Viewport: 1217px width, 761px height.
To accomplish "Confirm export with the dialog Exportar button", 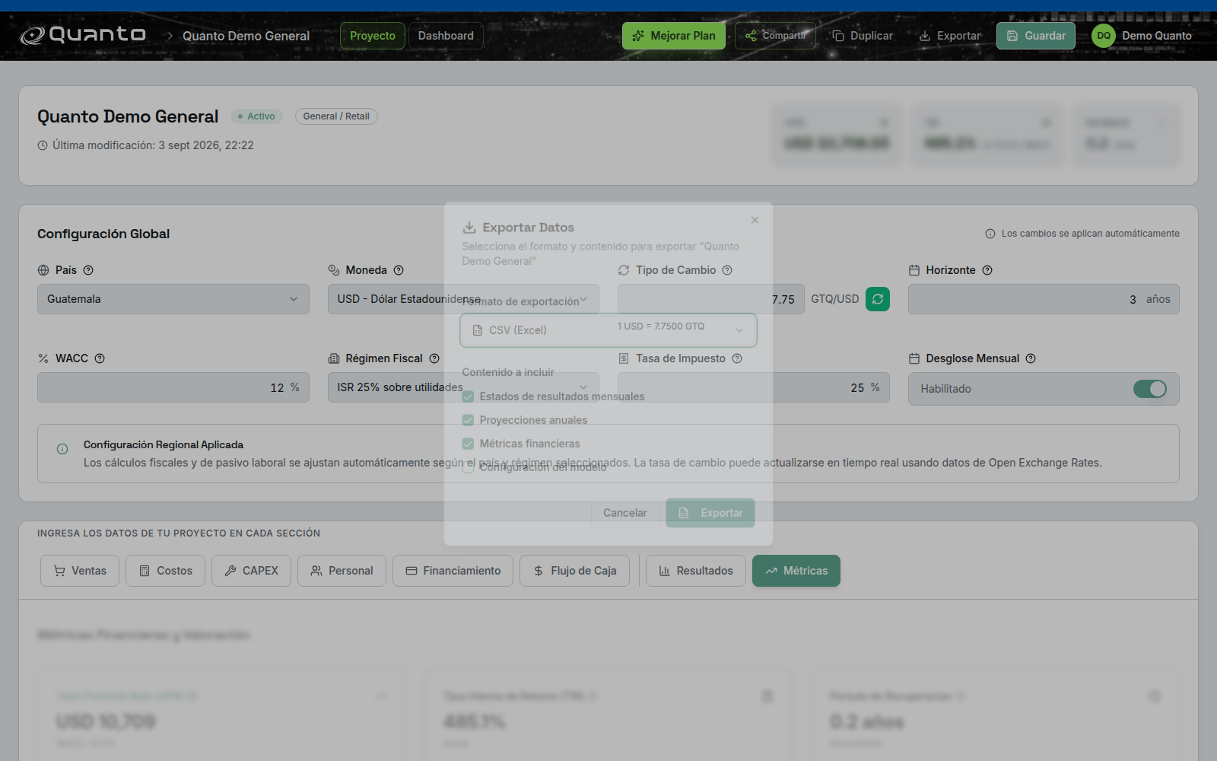I will click(x=710, y=513).
